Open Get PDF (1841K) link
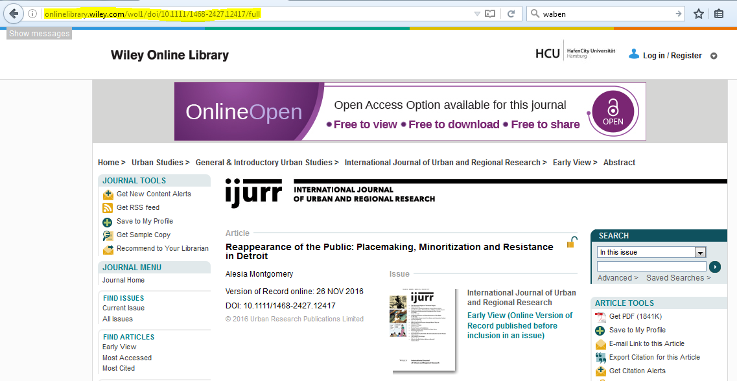737x381 pixels. coord(635,317)
